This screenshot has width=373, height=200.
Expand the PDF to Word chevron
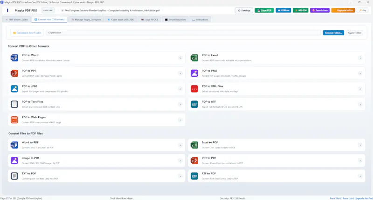pos(180,58)
